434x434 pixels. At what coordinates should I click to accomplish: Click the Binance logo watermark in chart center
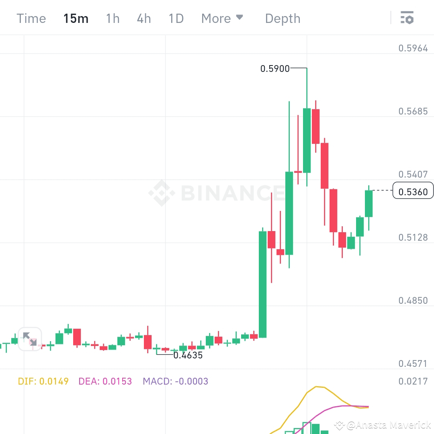point(217,193)
